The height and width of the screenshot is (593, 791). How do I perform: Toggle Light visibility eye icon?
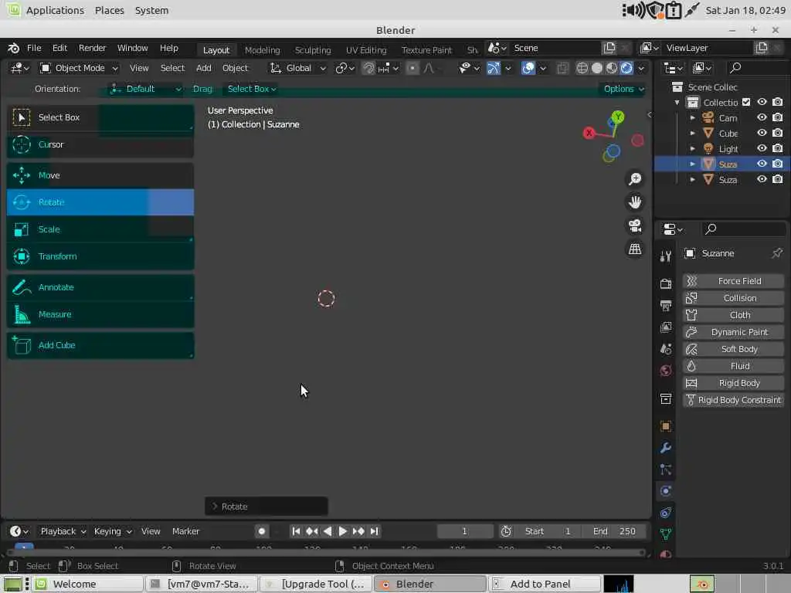[762, 148]
